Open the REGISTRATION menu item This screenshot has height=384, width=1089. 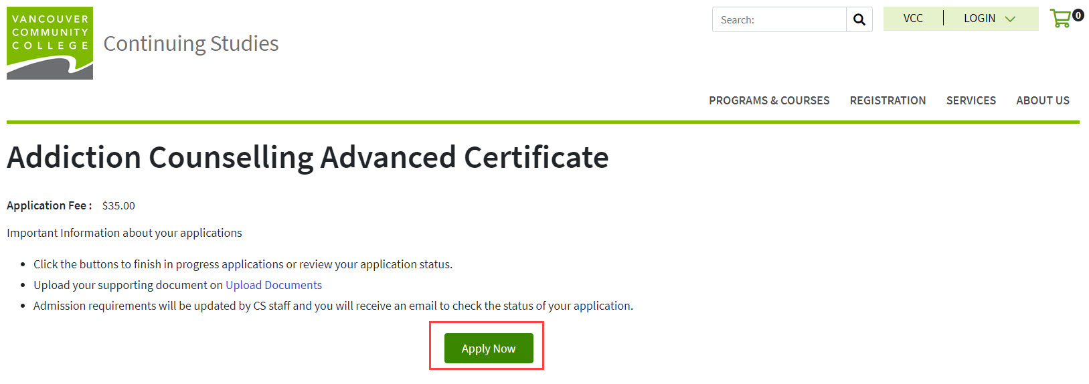[888, 100]
